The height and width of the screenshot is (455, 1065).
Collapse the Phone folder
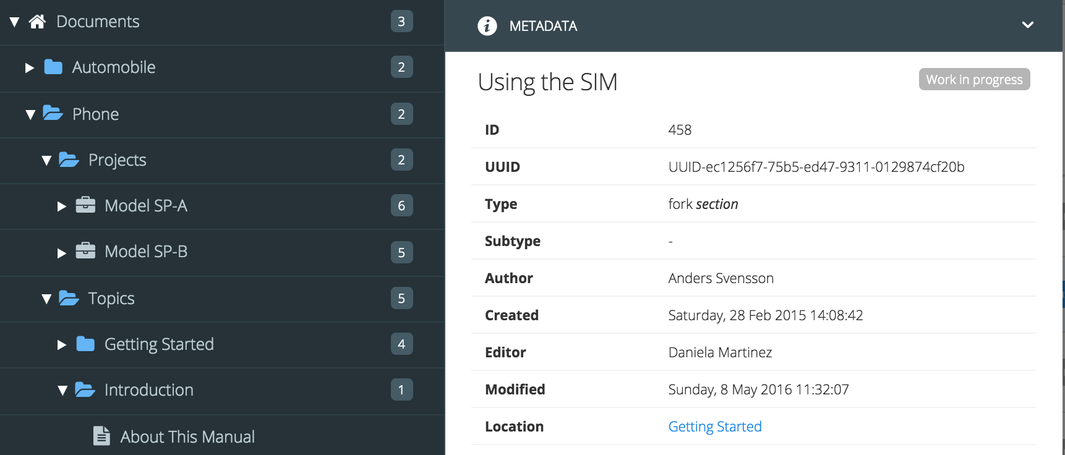pyautogui.click(x=30, y=114)
